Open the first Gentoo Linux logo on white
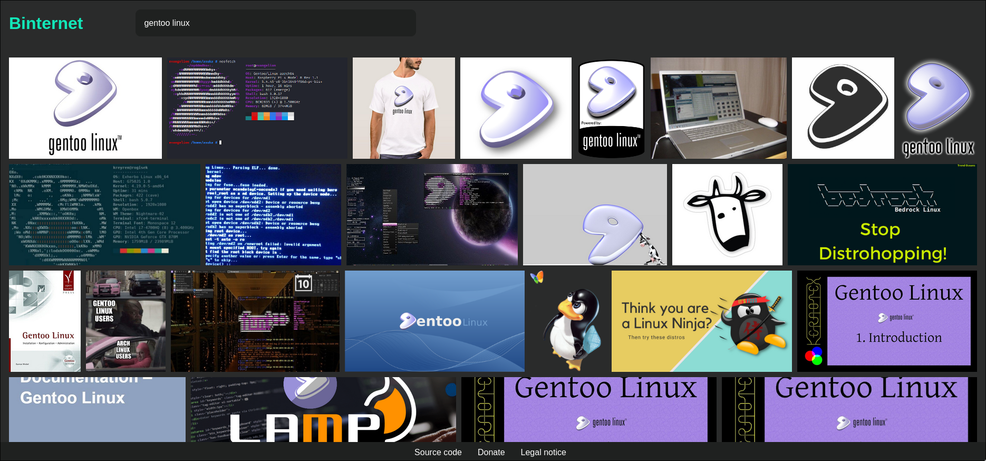The height and width of the screenshot is (461, 986). point(85,108)
